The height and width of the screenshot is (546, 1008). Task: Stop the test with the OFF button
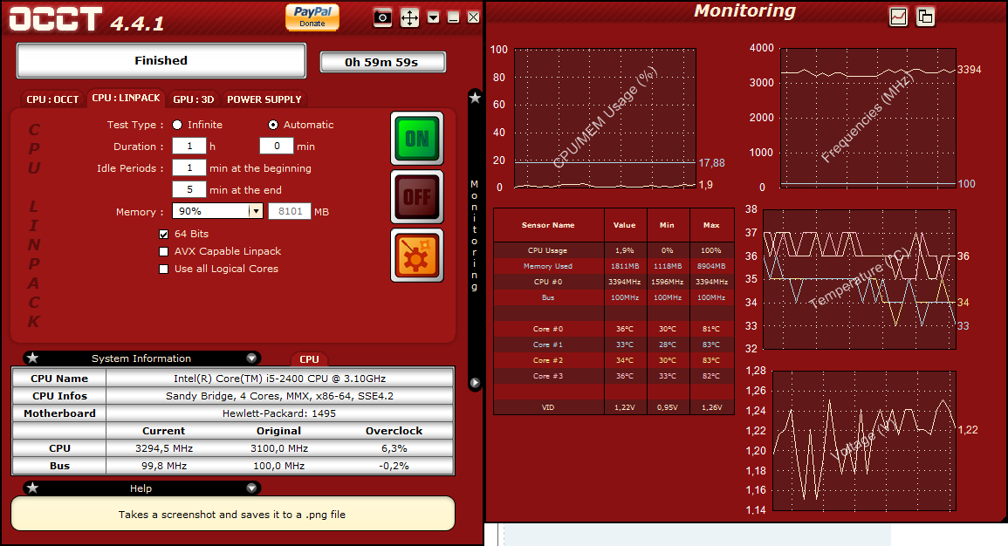pyautogui.click(x=417, y=196)
